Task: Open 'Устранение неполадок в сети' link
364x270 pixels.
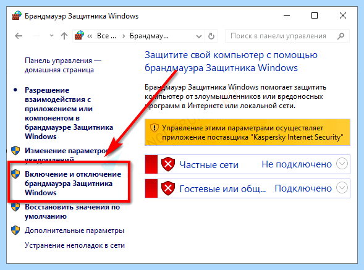Action: [x=75, y=245]
